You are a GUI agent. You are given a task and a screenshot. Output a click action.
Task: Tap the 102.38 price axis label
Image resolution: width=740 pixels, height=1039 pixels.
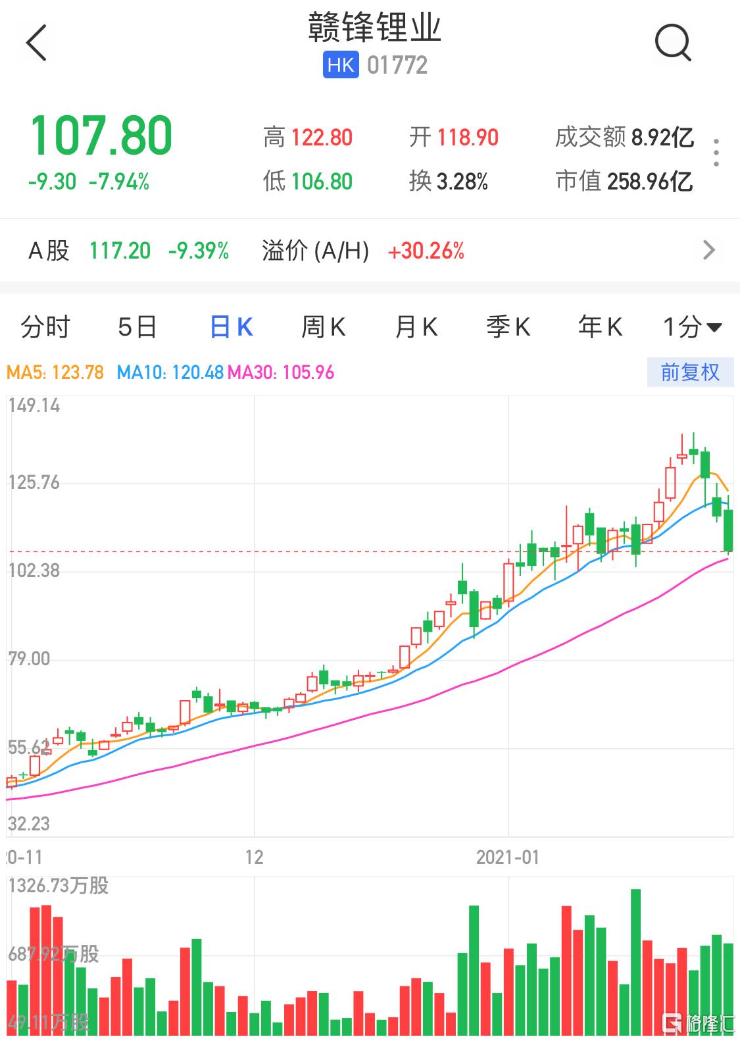point(34,570)
